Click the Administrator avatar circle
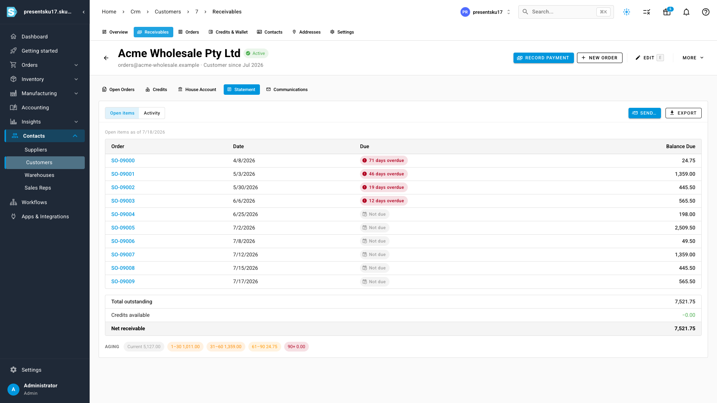 coord(13,389)
